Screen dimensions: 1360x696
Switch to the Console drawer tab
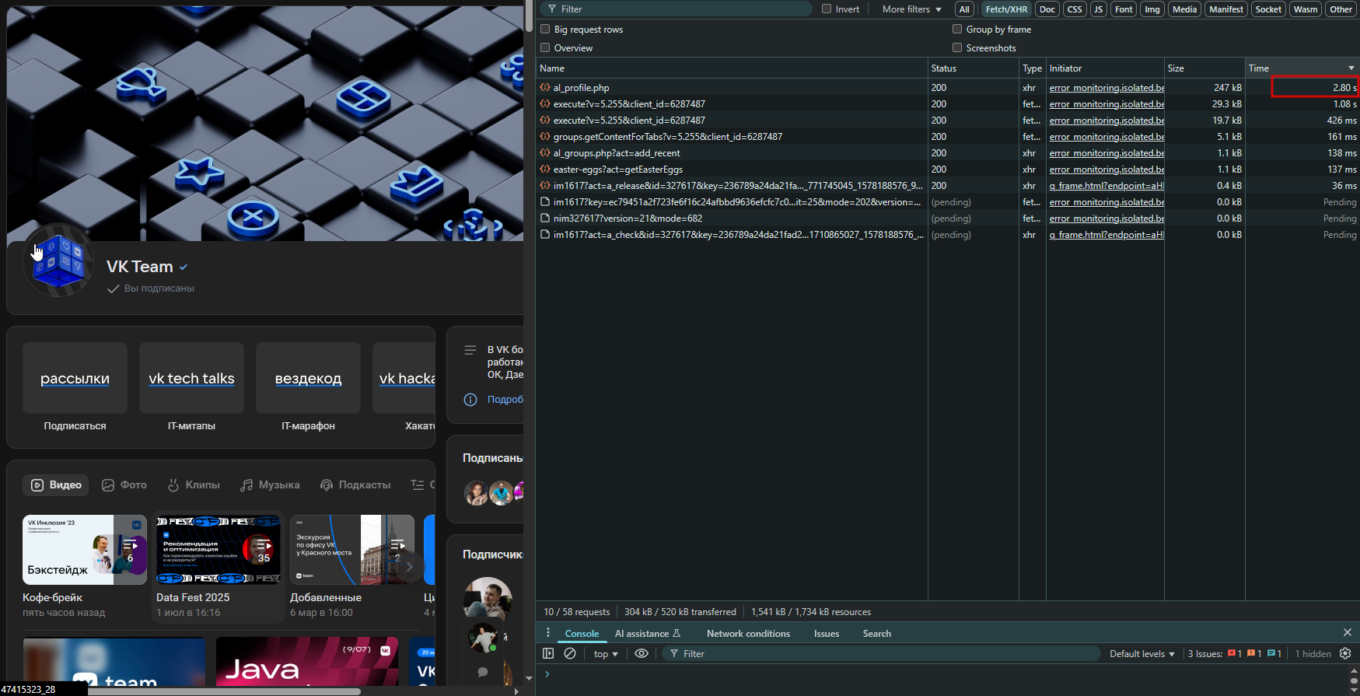coord(582,634)
